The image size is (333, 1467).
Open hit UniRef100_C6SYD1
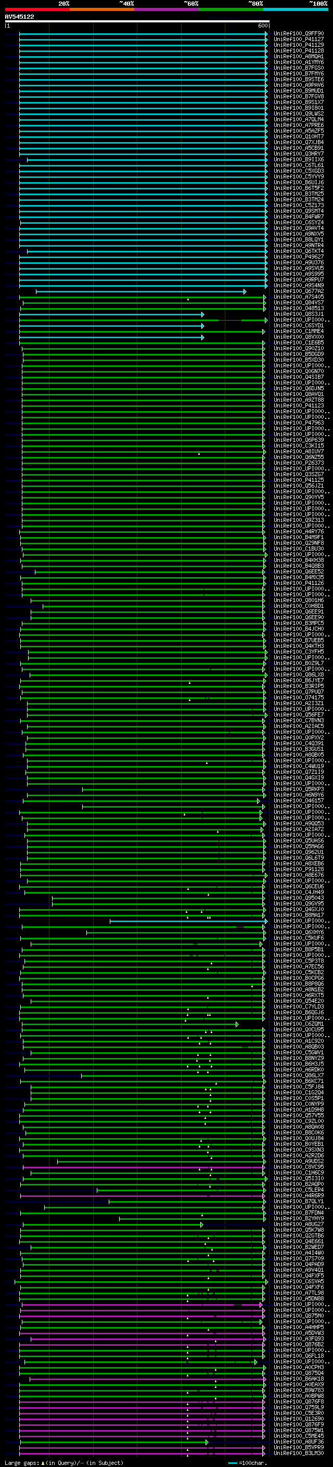(x=298, y=326)
